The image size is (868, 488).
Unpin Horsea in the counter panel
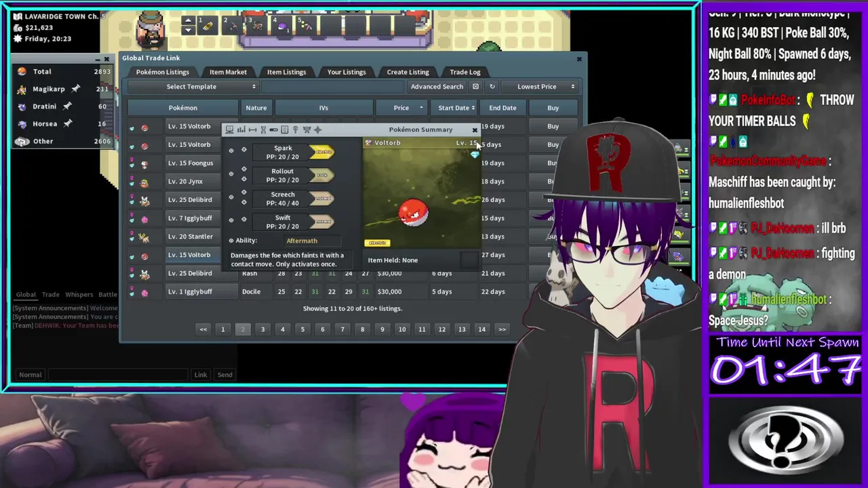68,124
